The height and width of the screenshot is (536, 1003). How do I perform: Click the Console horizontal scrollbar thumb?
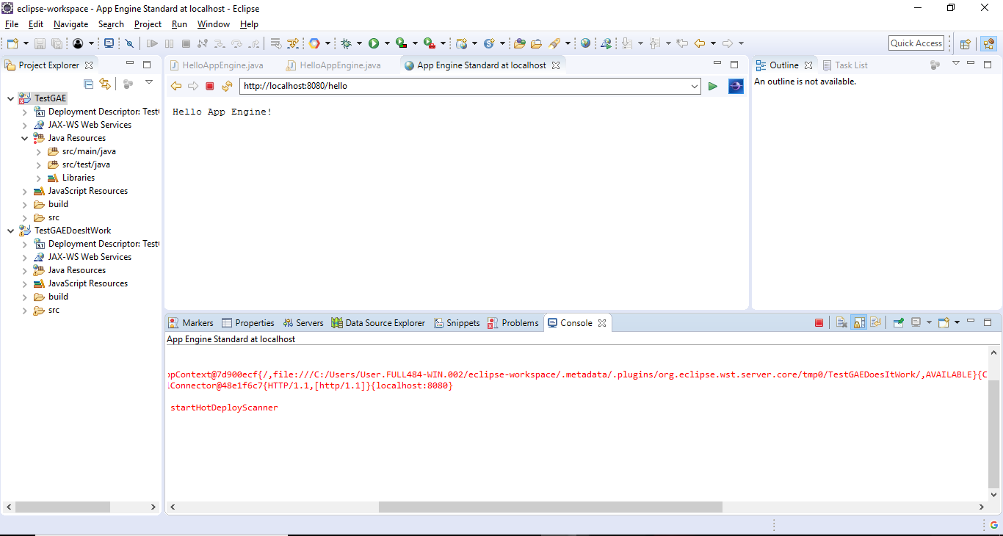click(x=551, y=507)
